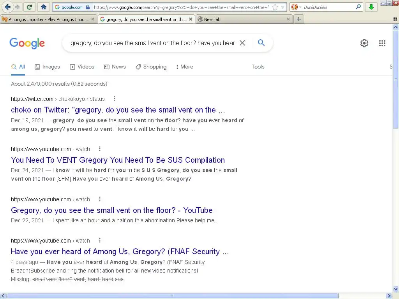Expand the More search categories menu
399x299 pixels.
[184, 67]
